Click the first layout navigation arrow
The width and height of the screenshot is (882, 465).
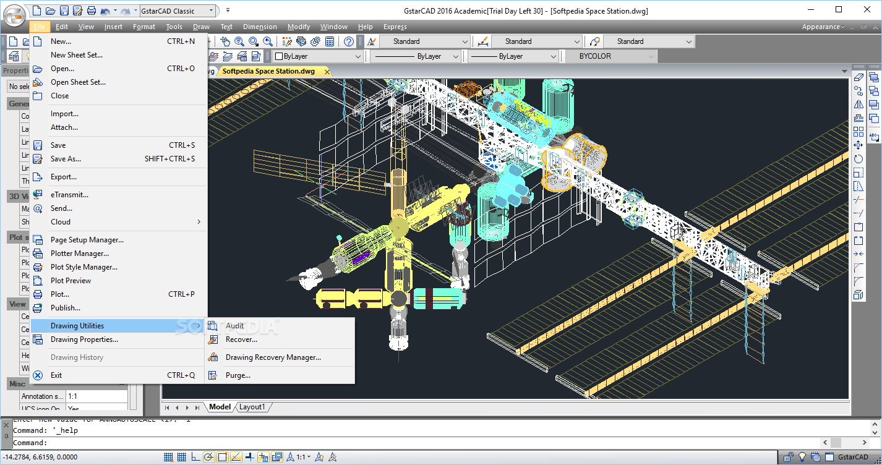[x=168, y=407]
